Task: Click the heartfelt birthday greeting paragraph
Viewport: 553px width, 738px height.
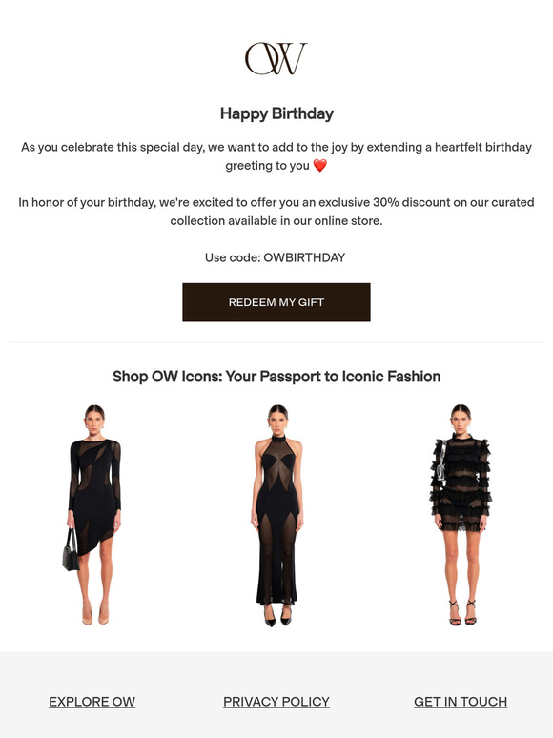Action: coord(276,156)
